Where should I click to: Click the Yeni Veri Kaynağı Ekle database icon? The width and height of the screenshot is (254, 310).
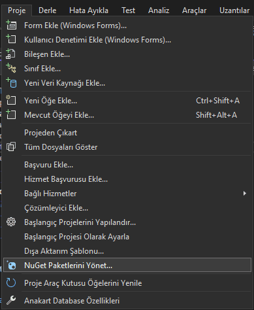pos(11,82)
